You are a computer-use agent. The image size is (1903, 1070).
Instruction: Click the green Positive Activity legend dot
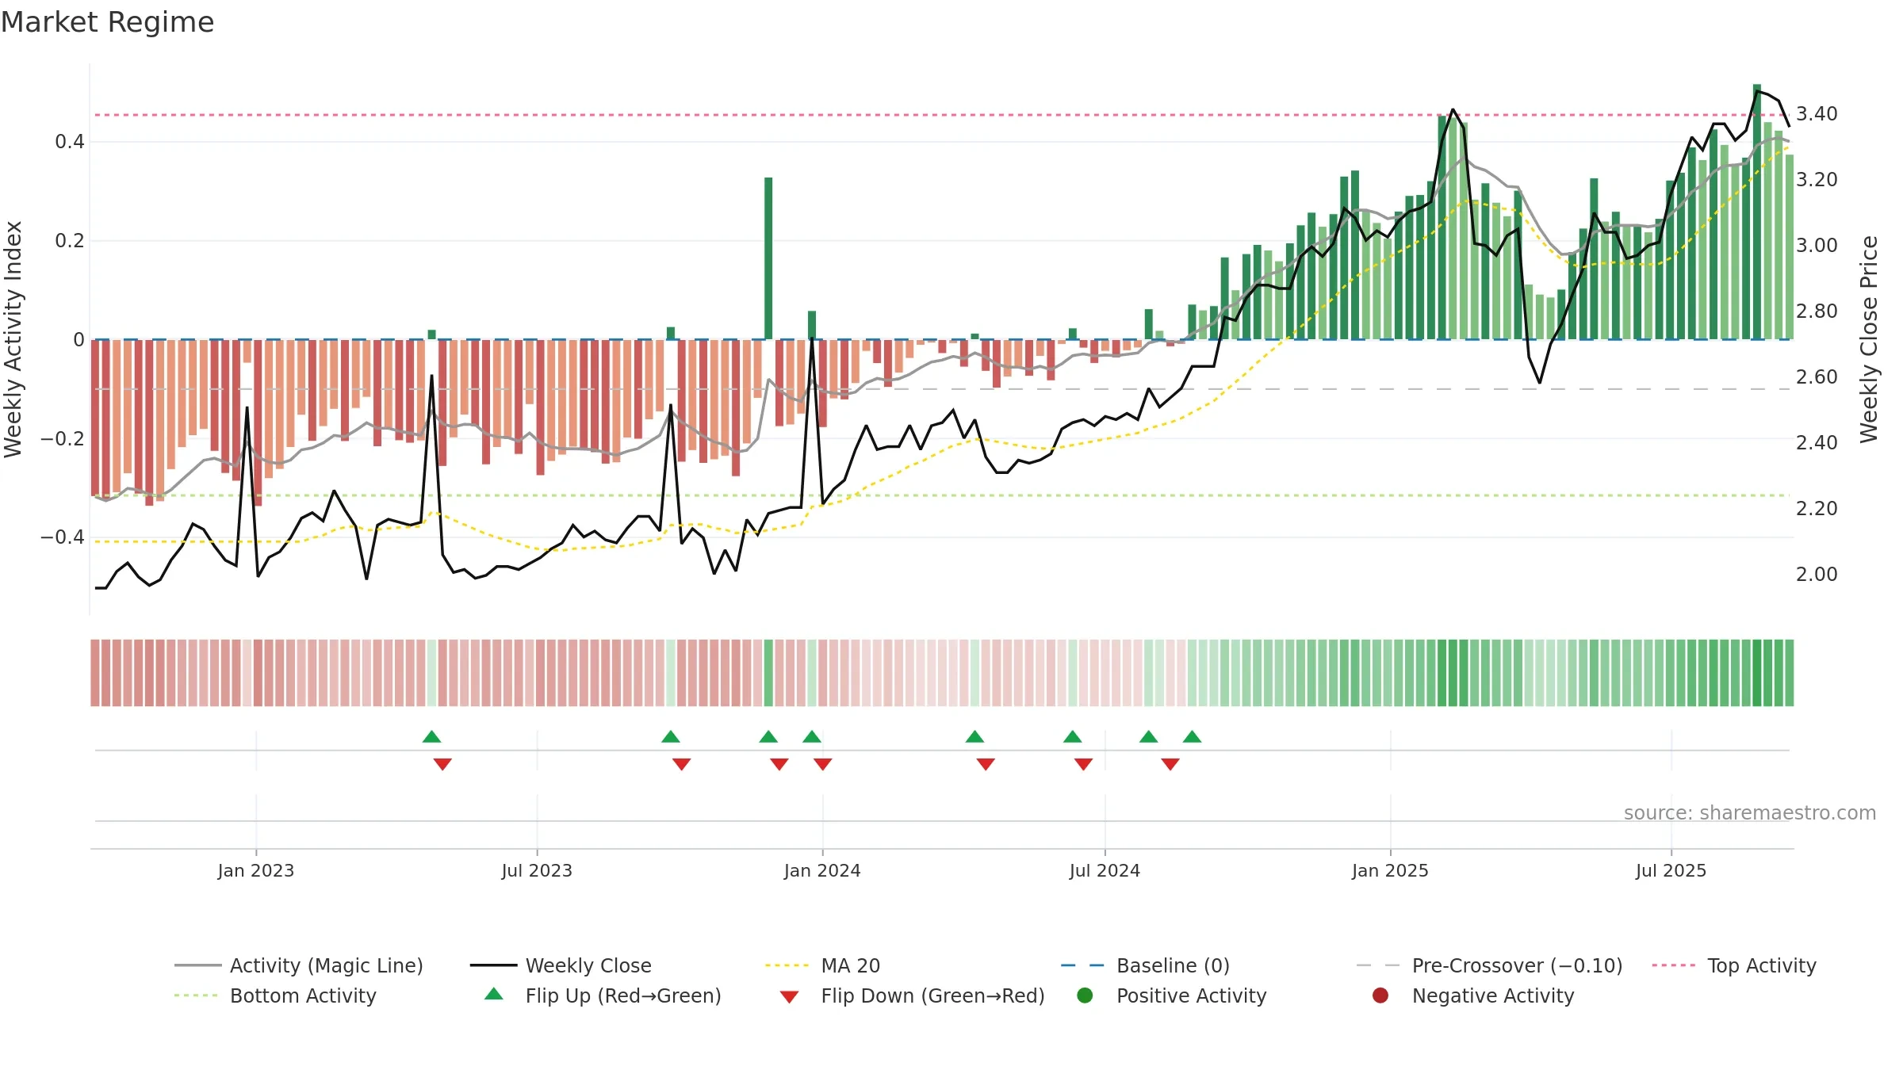click(x=1085, y=995)
